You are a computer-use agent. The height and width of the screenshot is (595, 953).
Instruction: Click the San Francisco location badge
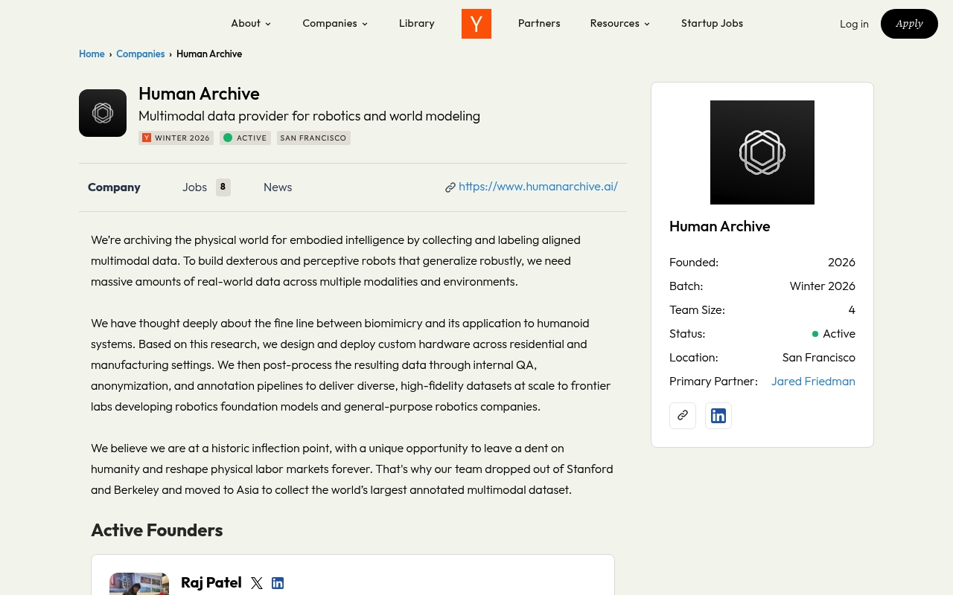point(313,138)
